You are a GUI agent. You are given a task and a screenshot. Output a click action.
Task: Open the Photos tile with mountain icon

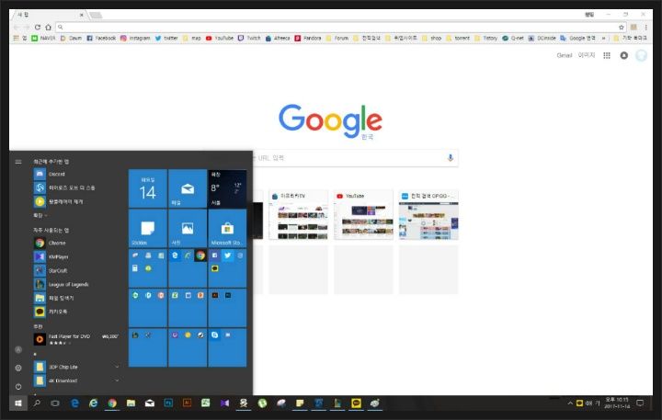click(188, 228)
